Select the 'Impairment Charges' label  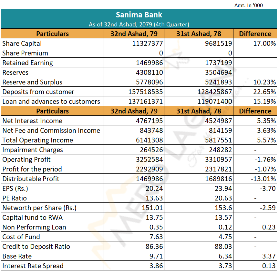pyautogui.click(x=33, y=150)
